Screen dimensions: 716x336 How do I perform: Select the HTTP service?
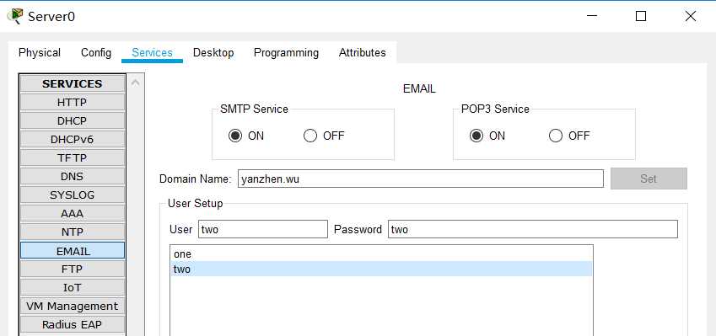73,103
